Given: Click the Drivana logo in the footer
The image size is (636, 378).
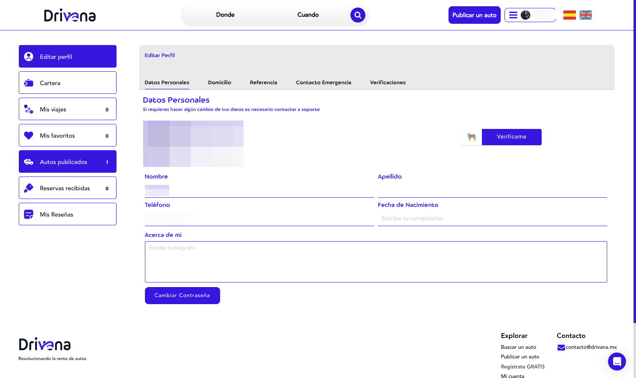Looking at the screenshot, I should tap(45, 344).
